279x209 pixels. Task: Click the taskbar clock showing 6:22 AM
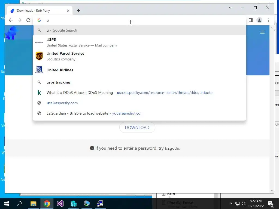pos(256,204)
